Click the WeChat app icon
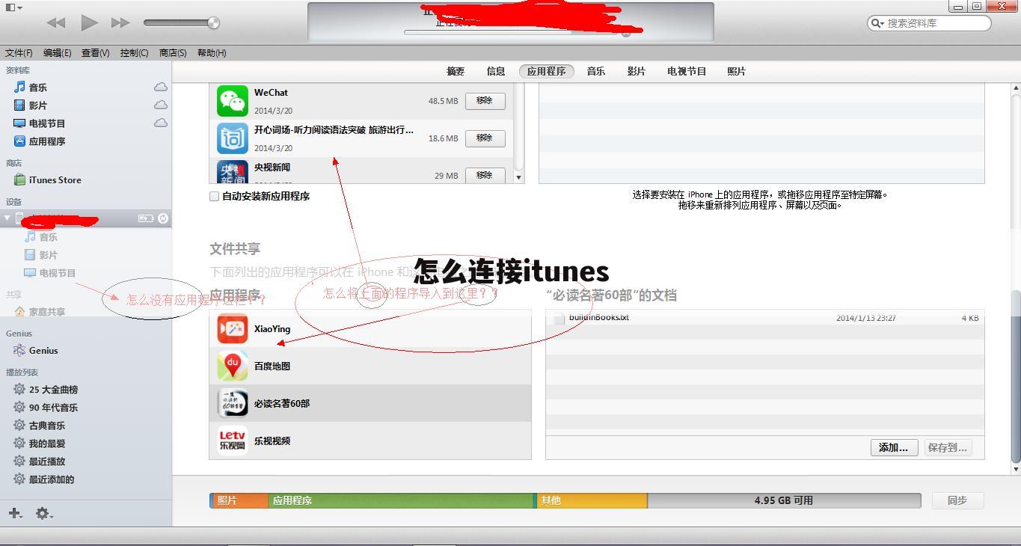The width and height of the screenshot is (1021, 546). click(233, 101)
